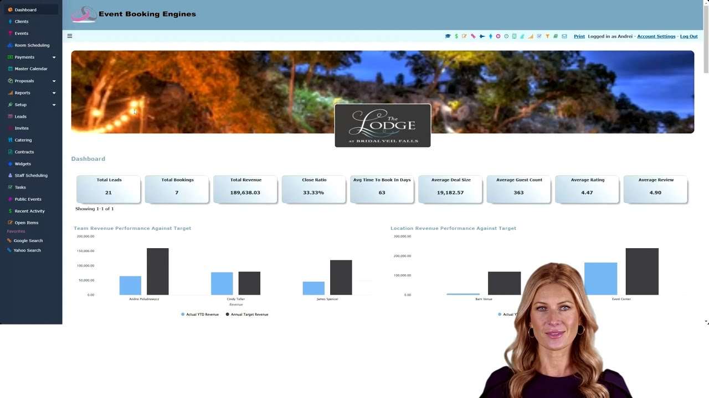The width and height of the screenshot is (709, 398).
Task: Click the pink link chain toolbar icon
Action: [x=473, y=36]
